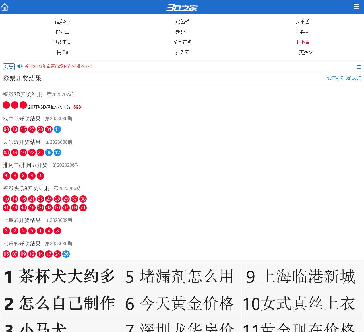Open 过滤工具 in navigation
Image resolution: width=364 pixels, height=332 pixels.
tap(62, 42)
